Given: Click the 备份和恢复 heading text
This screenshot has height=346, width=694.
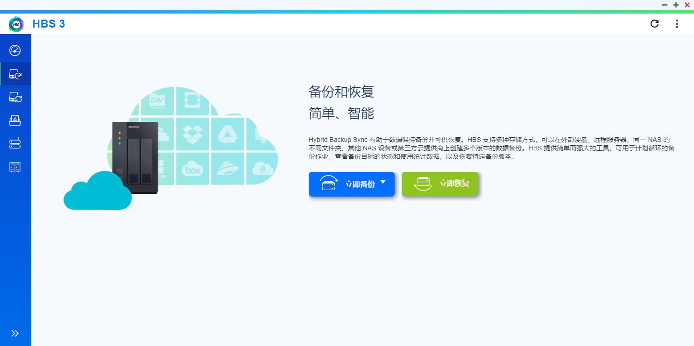Looking at the screenshot, I should (340, 92).
